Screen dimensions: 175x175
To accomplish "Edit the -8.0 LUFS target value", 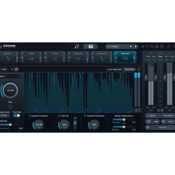I will coord(130,69).
